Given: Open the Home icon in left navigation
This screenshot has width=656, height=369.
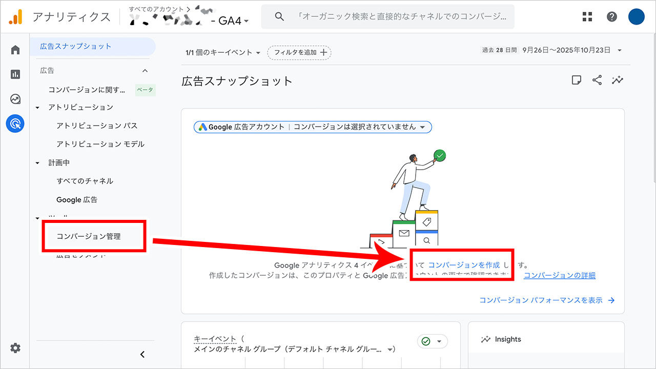Looking at the screenshot, I should (x=15, y=49).
